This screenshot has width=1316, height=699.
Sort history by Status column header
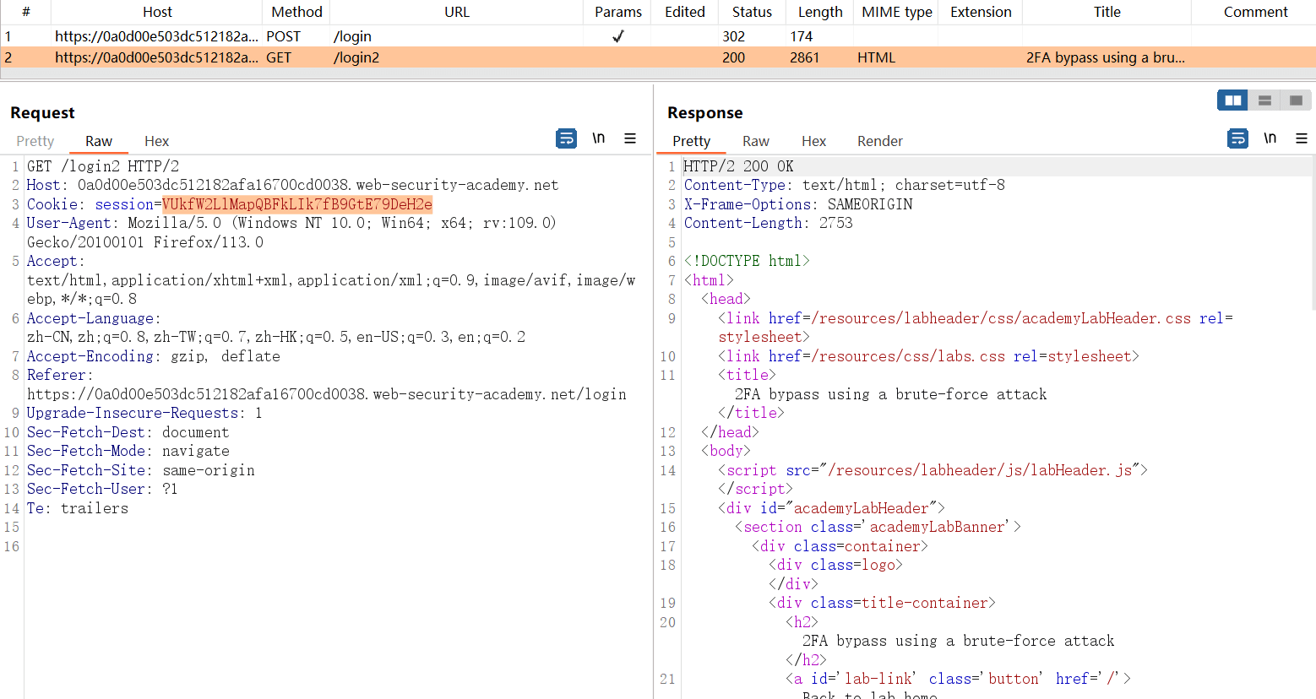click(752, 12)
